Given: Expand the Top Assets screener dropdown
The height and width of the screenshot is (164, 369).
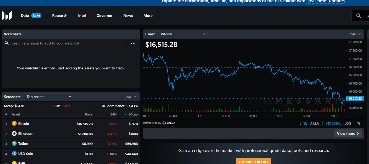Looking at the screenshot, I should 49,97.
